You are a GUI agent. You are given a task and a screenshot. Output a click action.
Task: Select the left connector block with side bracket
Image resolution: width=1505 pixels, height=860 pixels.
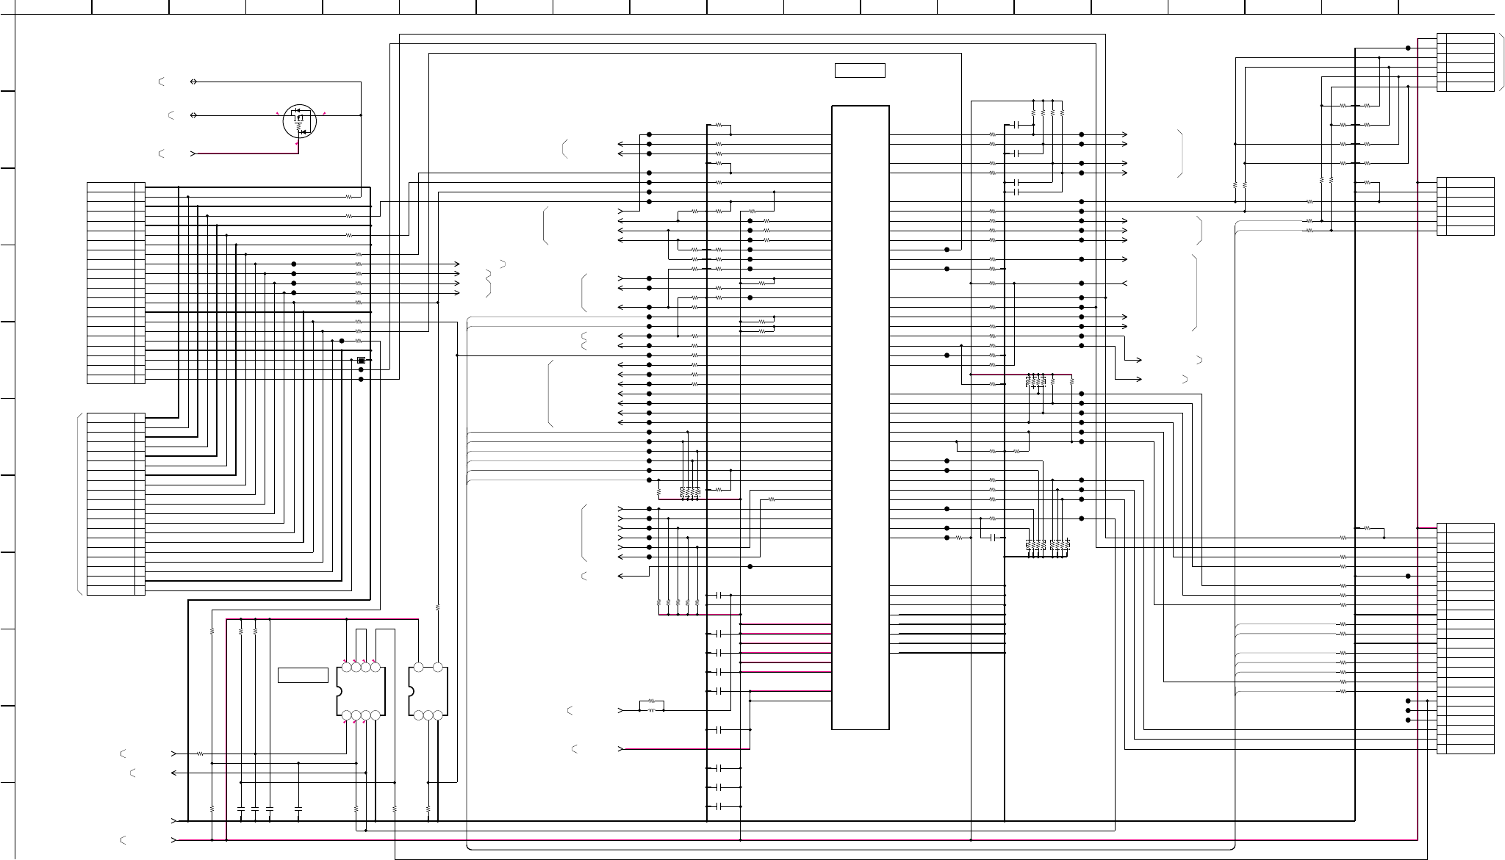coord(116,504)
